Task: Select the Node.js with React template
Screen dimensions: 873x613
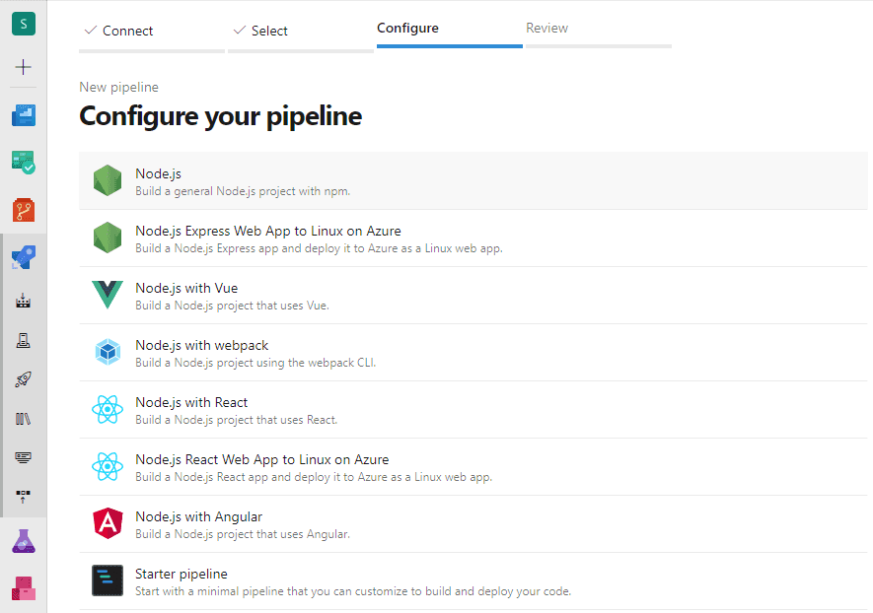Action: pos(473,410)
